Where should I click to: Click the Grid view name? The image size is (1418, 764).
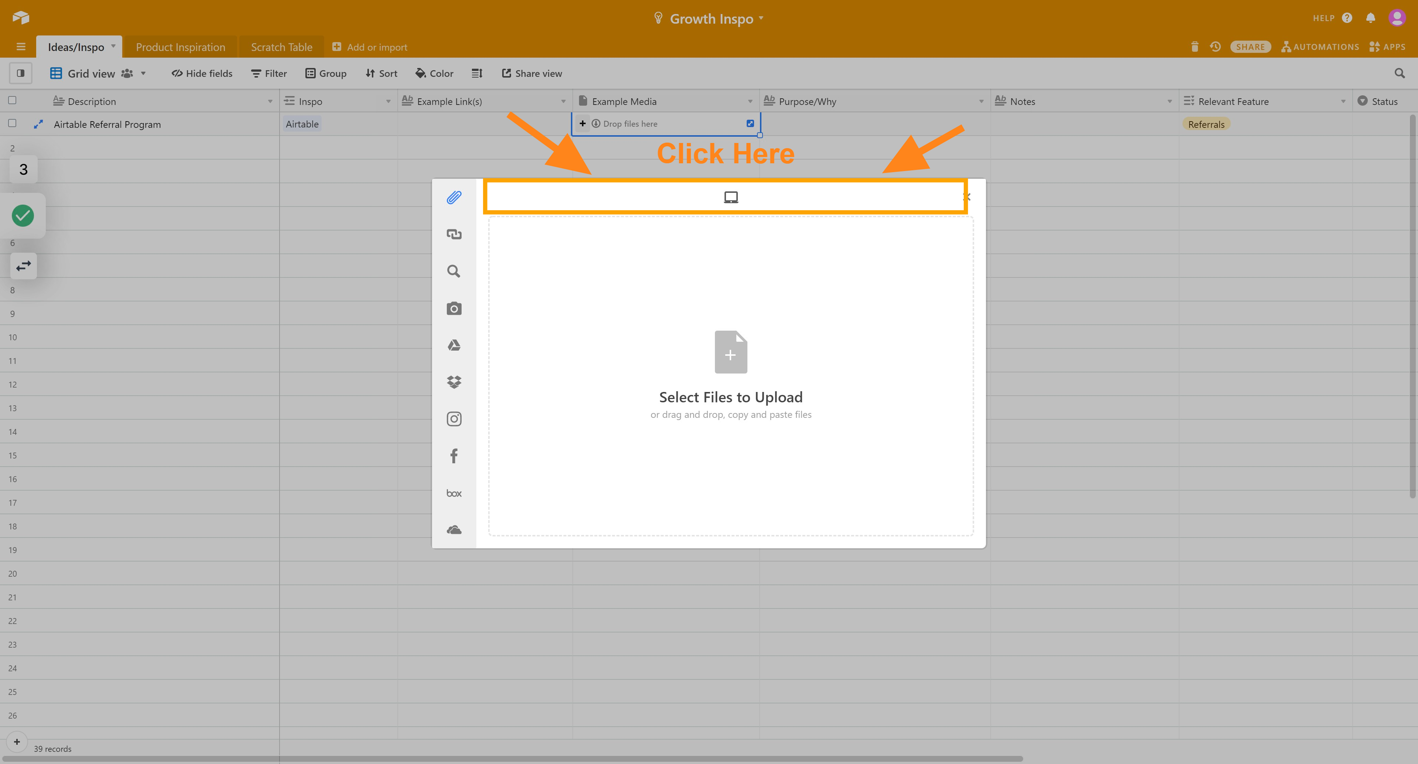[91, 73]
